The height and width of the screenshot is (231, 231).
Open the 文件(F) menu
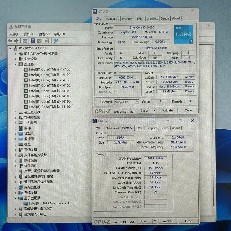(14, 34)
